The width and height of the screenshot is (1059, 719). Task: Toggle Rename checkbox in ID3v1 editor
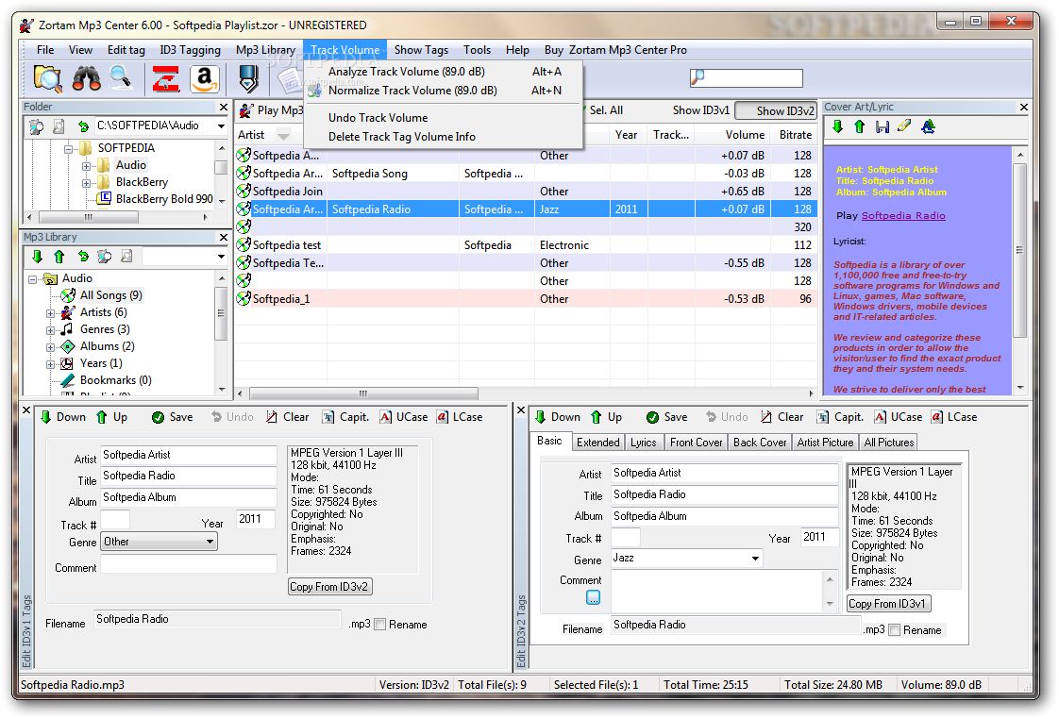tap(380, 625)
